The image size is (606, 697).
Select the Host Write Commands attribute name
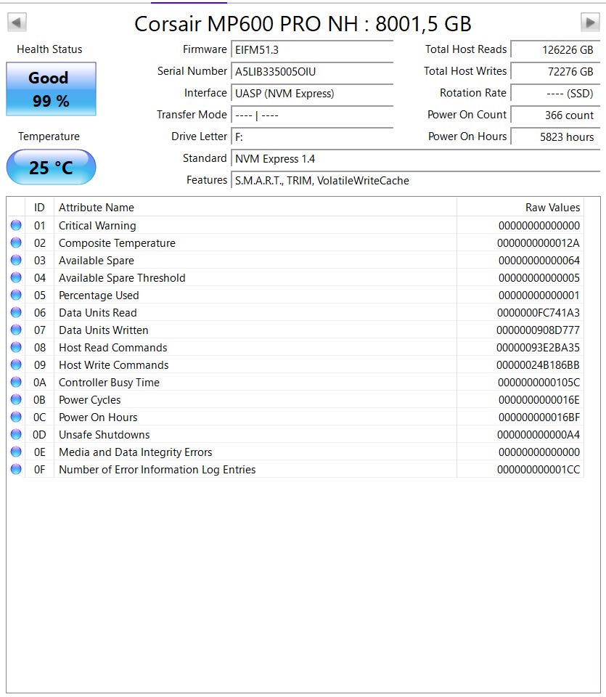pos(114,365)
